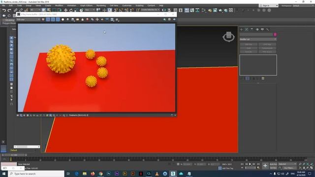Image resolution: width=315 pixels, height=177 pixels.
Task: Open the Material Editor icon
Action: [x=210, y=10]
